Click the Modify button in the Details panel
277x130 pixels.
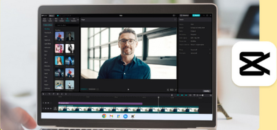pyautogui.click(x=206, y=91)
